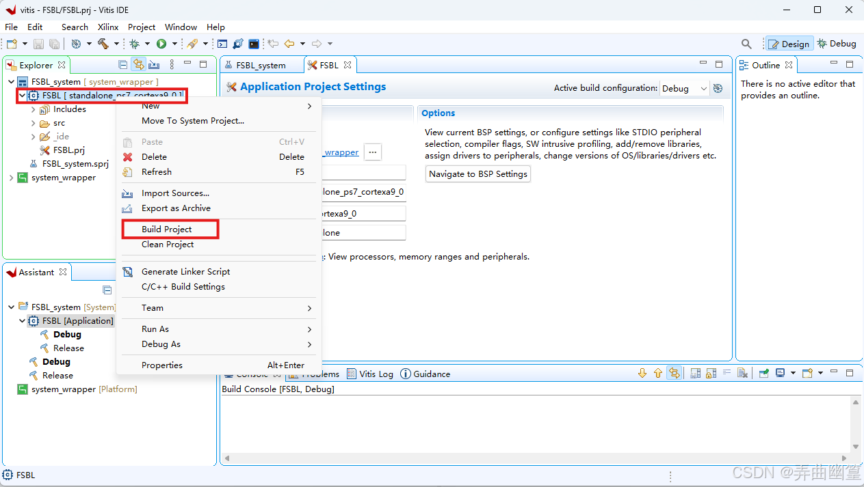Click the yellow Back navigation arrow

[289, 44]
